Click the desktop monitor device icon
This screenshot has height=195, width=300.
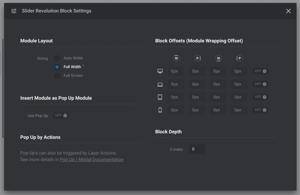coord(160,71)
